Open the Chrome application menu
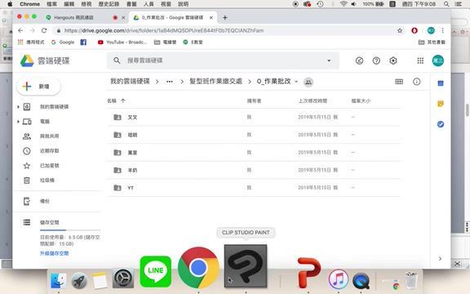The width and height of the screenshot is (470, 294). click(x=29, y=4)
